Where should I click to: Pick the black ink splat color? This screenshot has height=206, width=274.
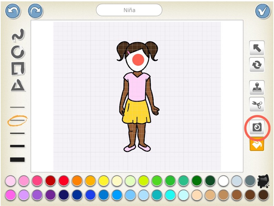pyautogui.click(x=263, y=181)
